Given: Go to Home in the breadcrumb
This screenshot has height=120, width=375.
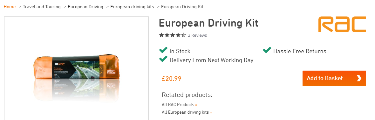Looking at the screenshot, I should (10, 7).
